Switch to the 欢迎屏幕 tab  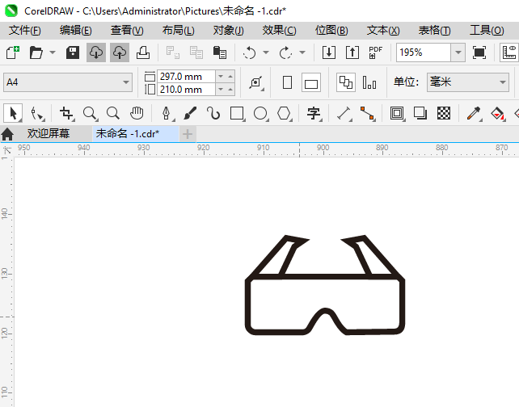coord(49,133)
